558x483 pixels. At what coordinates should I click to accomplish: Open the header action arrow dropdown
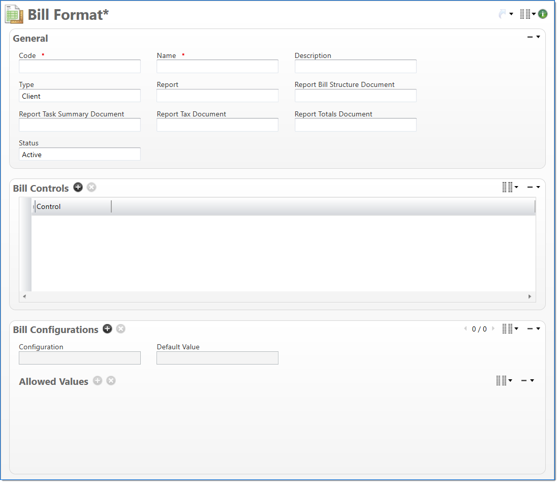pos(505,14)
